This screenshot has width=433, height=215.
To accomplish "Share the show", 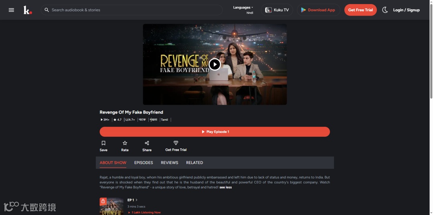I will (147, 146).
